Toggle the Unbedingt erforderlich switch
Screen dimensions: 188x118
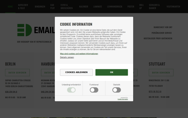click(71, 90)
